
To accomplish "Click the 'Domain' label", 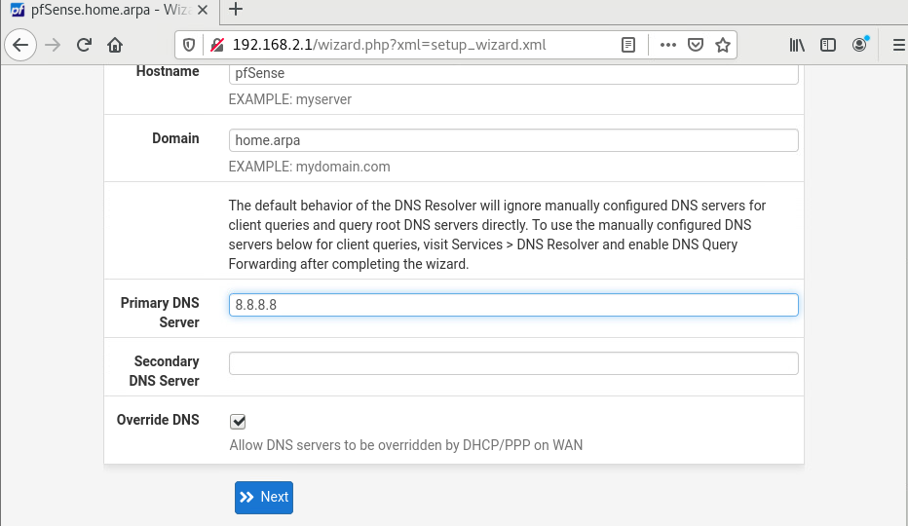I will tap(175, 138).
